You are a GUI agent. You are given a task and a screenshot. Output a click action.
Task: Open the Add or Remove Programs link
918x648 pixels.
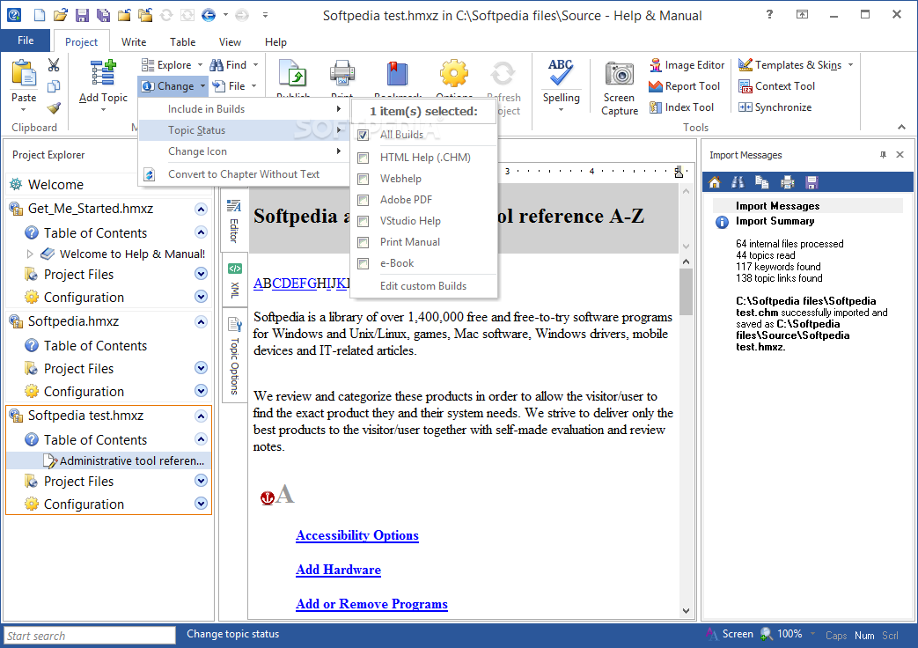[x=371, y=604]
